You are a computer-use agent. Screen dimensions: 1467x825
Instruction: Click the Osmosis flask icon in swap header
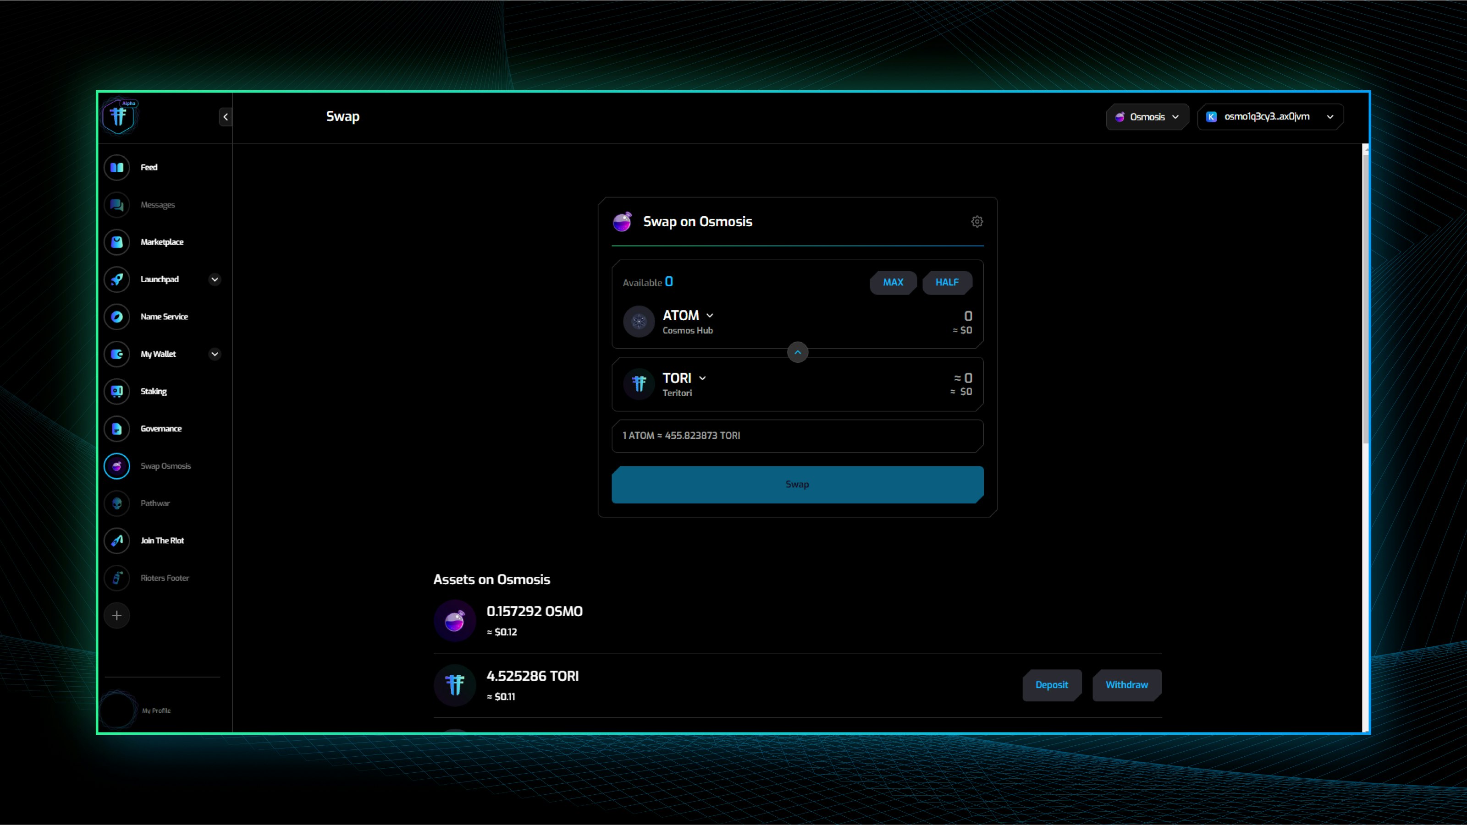coord(622,222)
